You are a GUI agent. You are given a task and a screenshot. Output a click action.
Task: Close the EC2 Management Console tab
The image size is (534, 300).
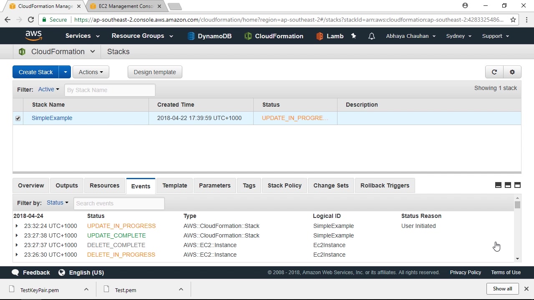click(159, 6)
